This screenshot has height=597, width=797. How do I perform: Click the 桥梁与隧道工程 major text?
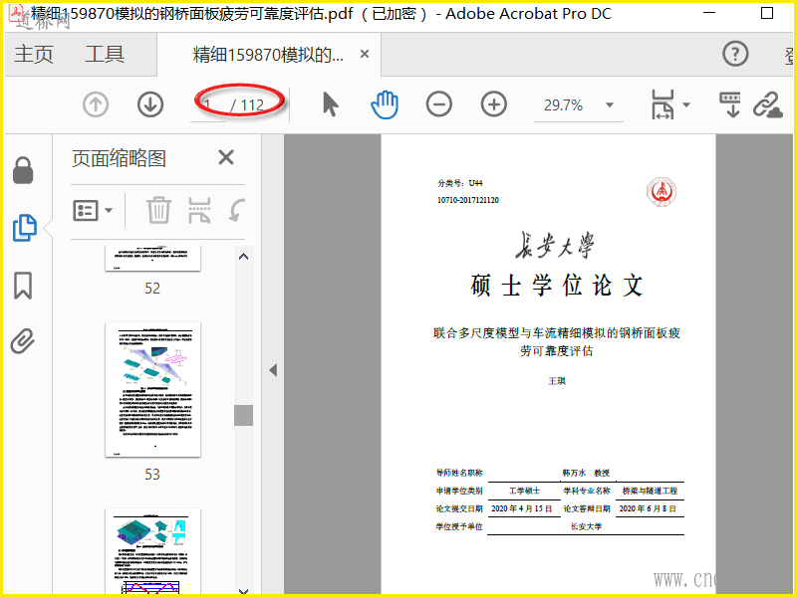tap(650, 491)
